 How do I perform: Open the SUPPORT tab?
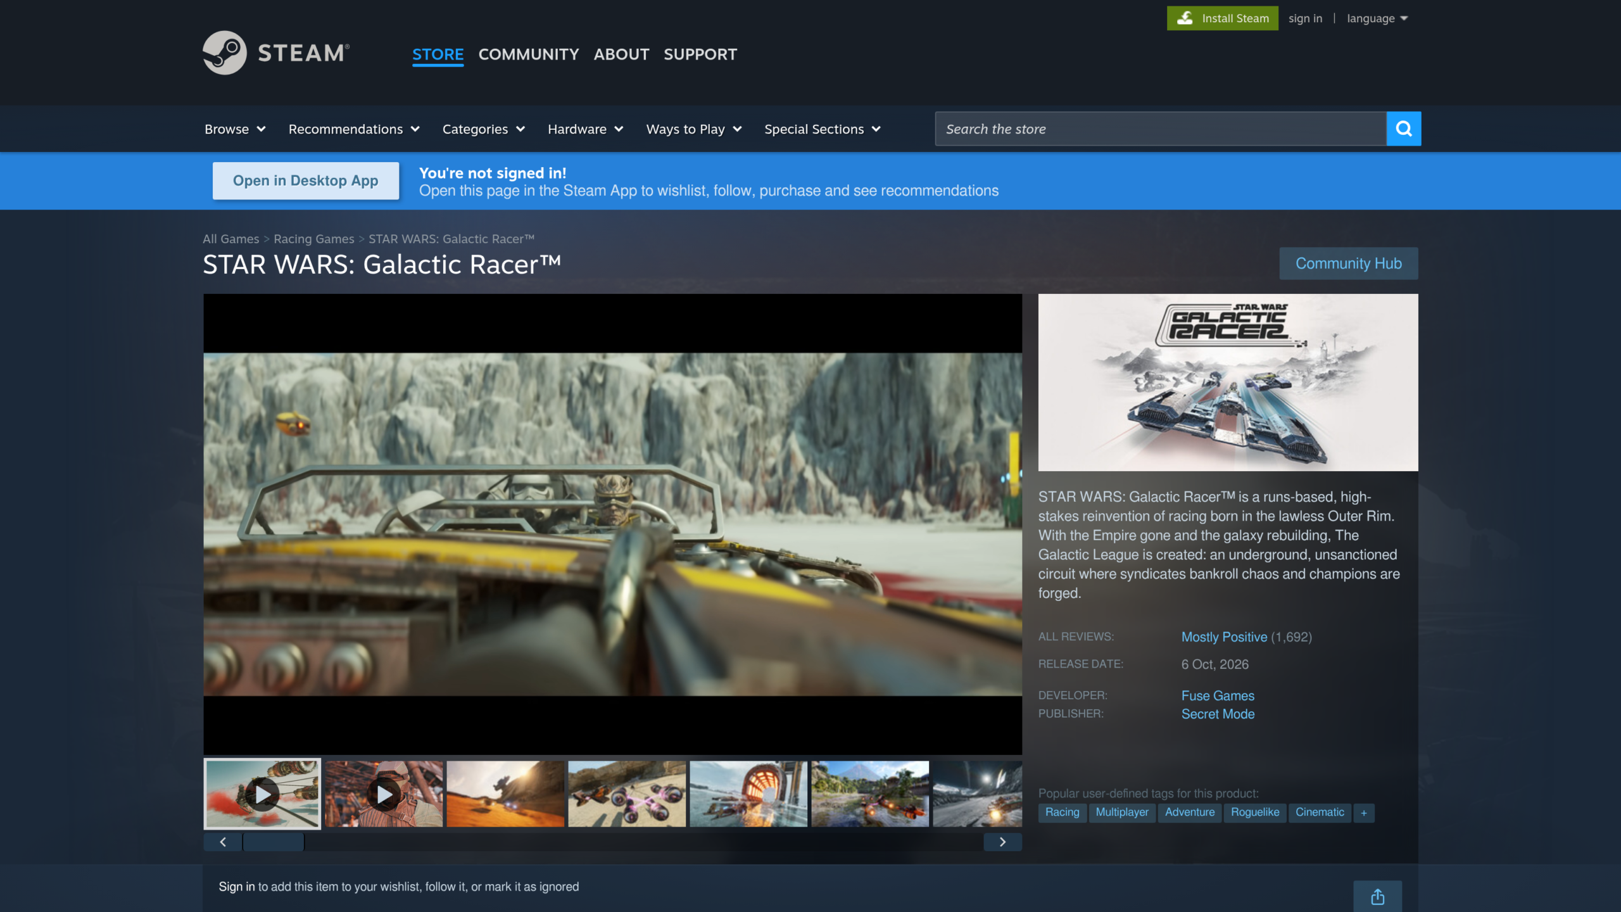(700, 54)
